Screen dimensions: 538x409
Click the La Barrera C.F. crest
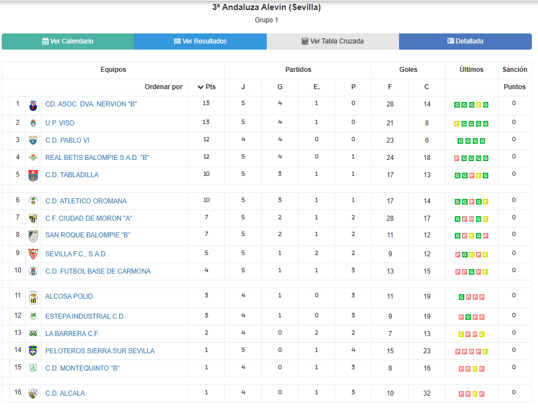click(x=33, y=334)
